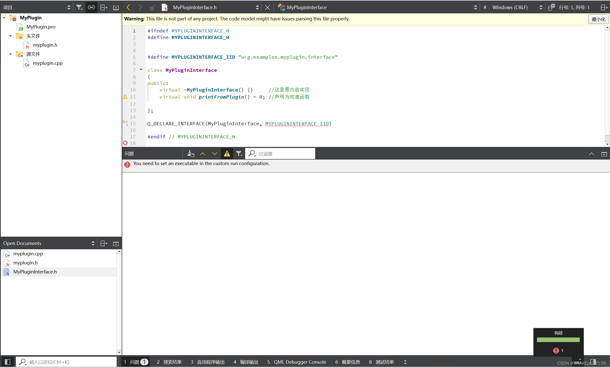This screenshot has width=610, height=368.
Task: Collapse the MyPlugin project node
Action: point(4,18)
